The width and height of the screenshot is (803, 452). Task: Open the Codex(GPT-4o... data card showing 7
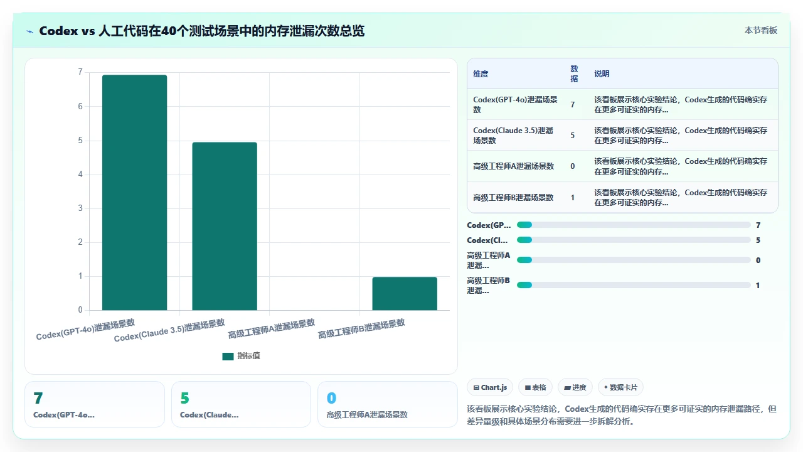(95, 404)
